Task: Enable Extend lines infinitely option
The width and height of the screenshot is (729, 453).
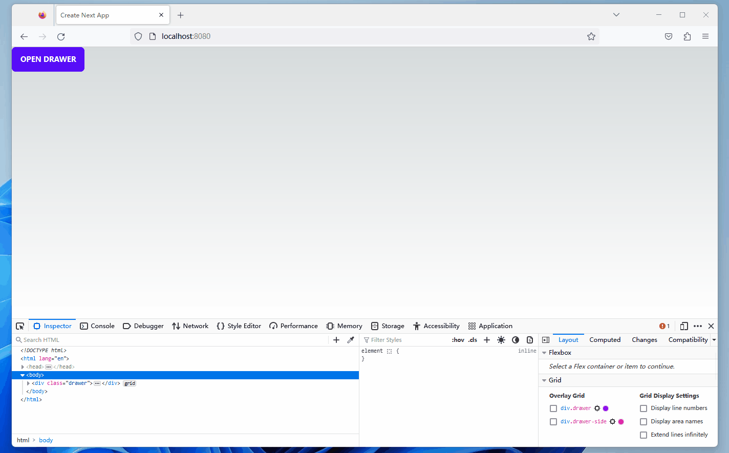Action: pyautogui.click(x=644, y=435)
